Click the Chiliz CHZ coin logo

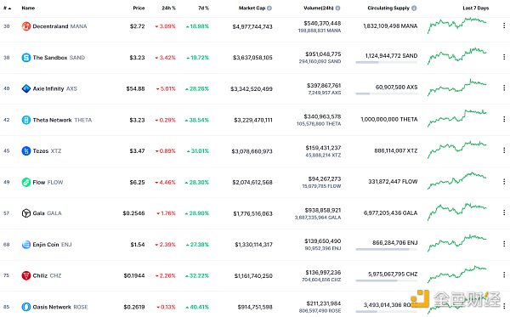[x=26, y=275]
